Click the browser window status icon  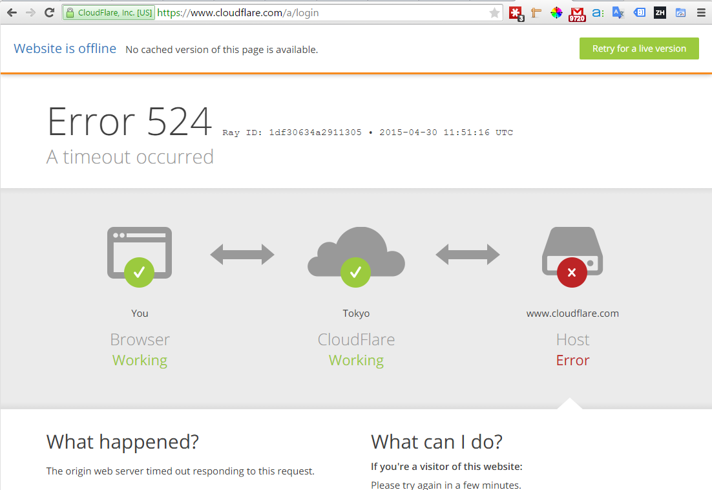click(140, 257)
